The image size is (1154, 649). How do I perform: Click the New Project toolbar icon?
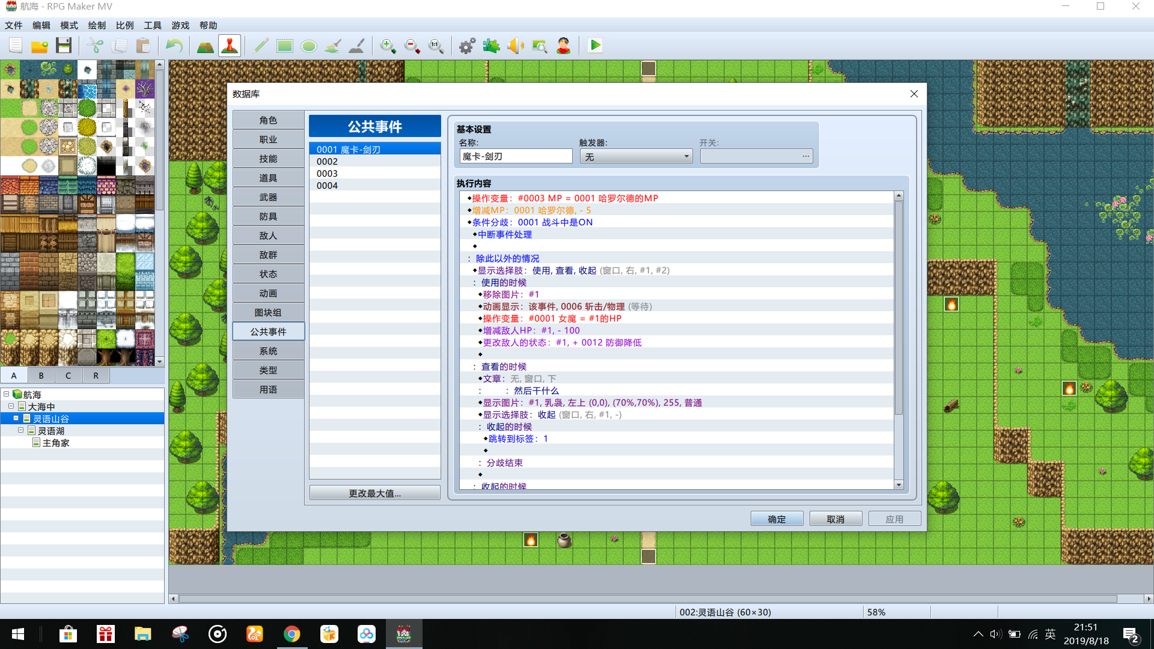[x=16, y=46]
